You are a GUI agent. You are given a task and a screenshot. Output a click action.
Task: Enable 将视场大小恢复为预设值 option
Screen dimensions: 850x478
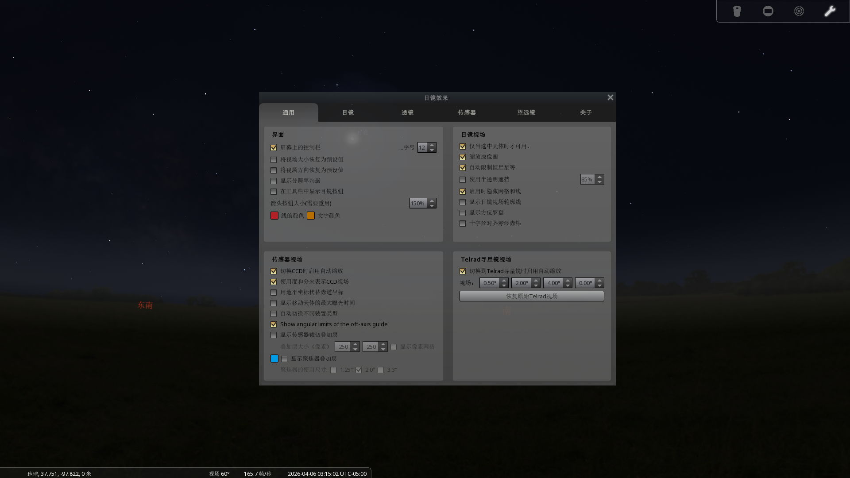point(274,160)
